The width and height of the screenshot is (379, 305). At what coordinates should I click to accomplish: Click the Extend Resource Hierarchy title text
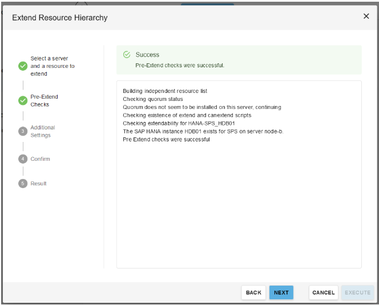pos(60,18)
